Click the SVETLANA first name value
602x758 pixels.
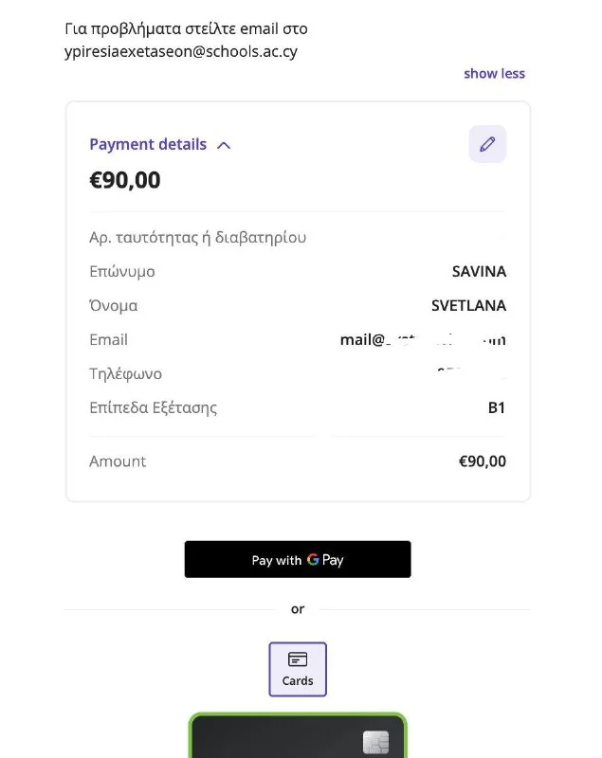[468, 306]
